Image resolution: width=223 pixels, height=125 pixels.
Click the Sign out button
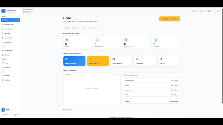coord(15,115)
